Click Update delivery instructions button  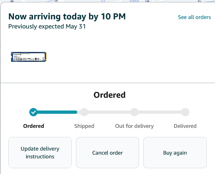tap(40, 153)
